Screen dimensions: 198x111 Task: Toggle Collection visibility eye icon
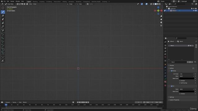194,9
